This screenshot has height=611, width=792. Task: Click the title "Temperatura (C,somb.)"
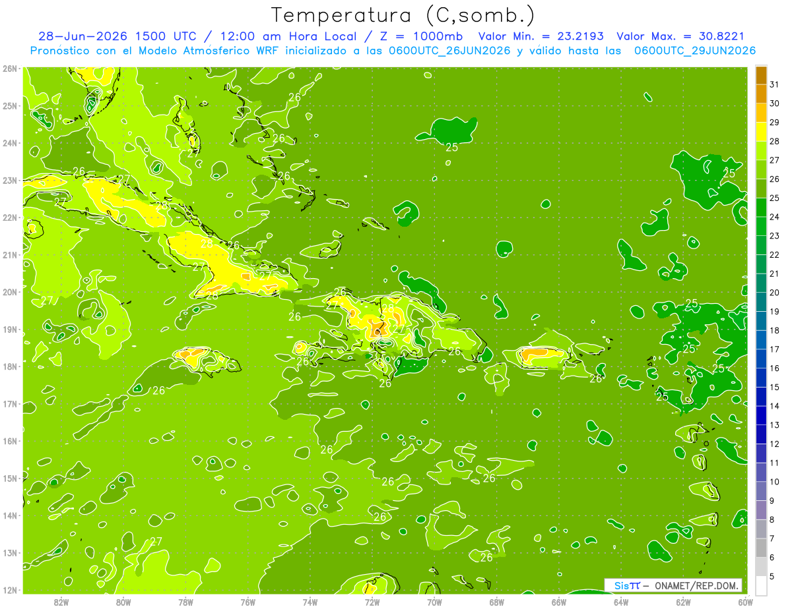click(404, 15)
